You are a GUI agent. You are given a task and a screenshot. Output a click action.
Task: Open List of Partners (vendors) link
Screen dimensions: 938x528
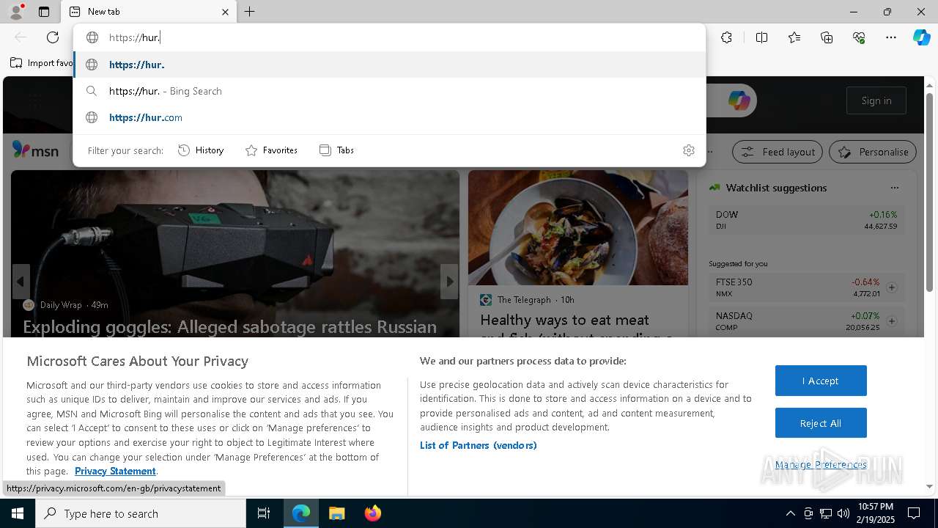pos(479,445)
